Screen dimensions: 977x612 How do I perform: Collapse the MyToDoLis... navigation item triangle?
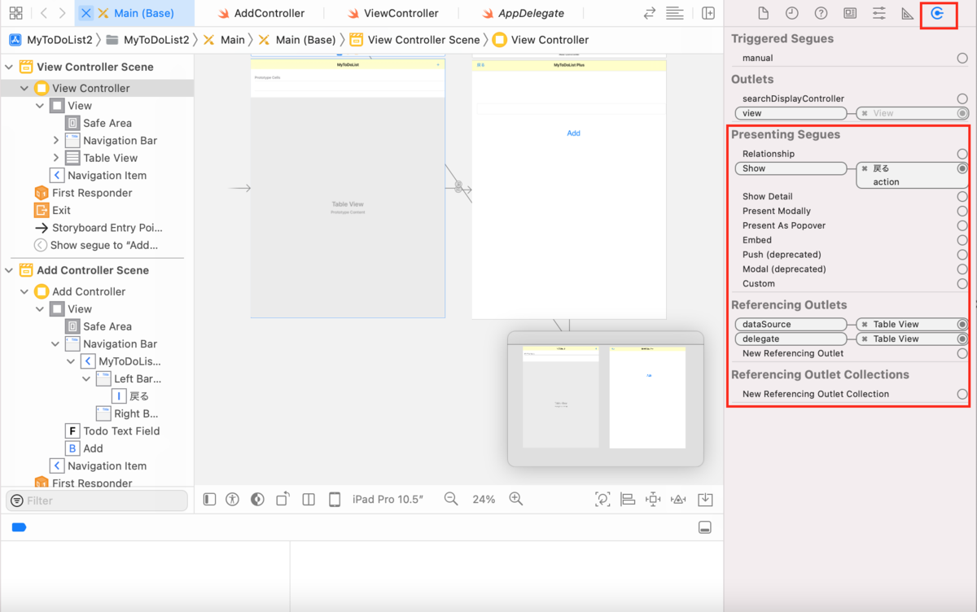point(71,361)
